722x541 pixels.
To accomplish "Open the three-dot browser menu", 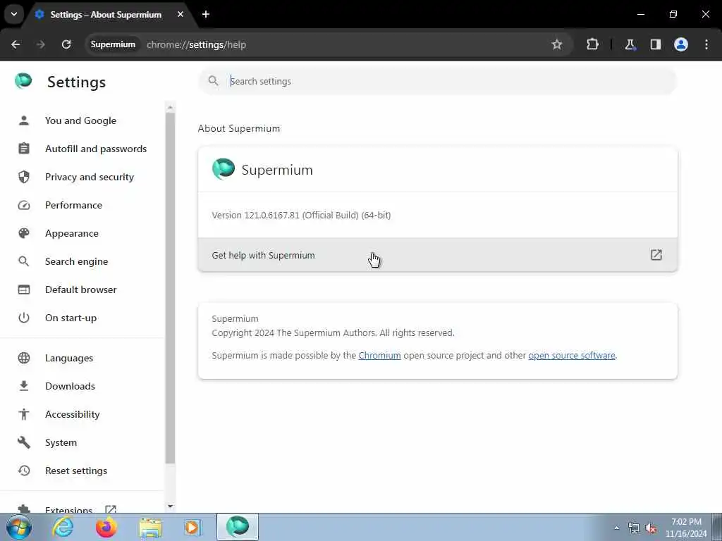I will [706, 44].
